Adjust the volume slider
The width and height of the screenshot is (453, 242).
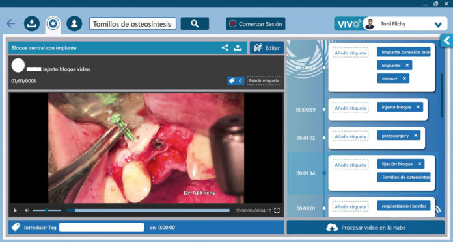46,211
